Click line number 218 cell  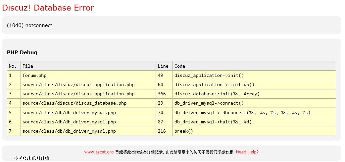(164, 131)
